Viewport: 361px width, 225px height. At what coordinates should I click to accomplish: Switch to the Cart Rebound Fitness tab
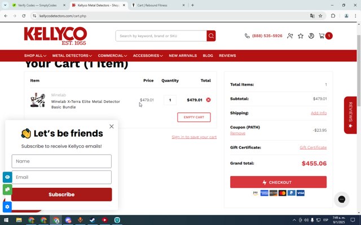pos(152,5)
